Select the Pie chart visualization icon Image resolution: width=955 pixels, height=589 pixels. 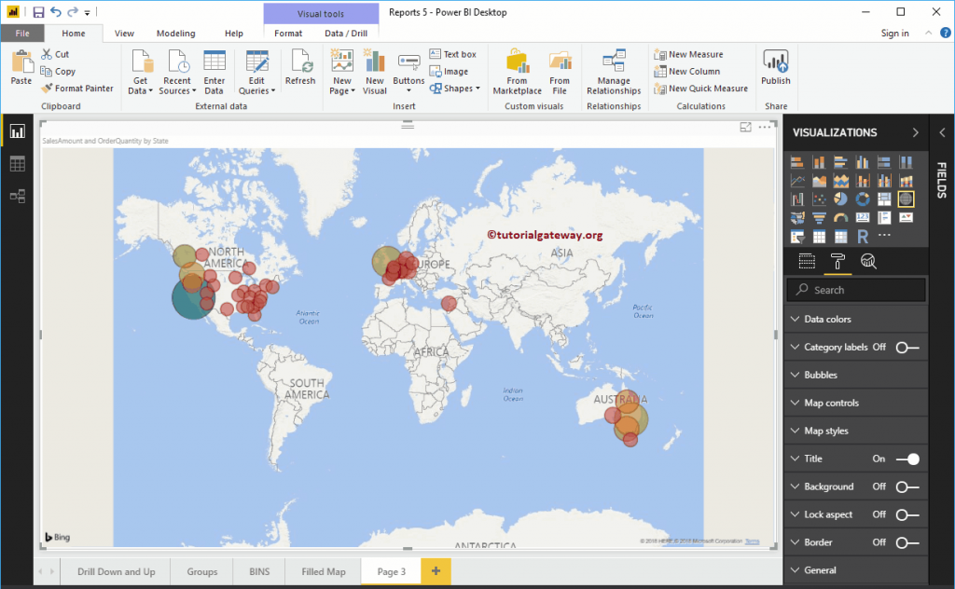839,199
